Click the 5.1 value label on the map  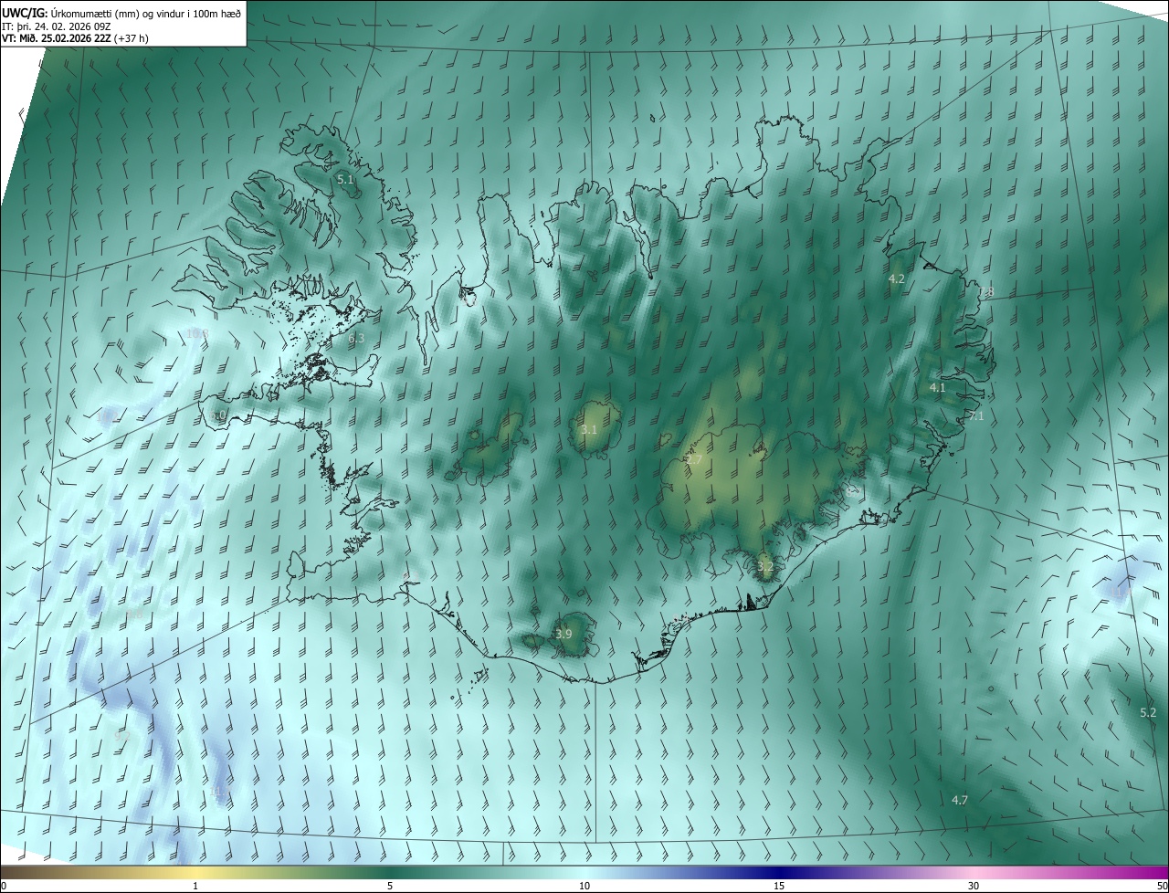[x=345, y=180]
